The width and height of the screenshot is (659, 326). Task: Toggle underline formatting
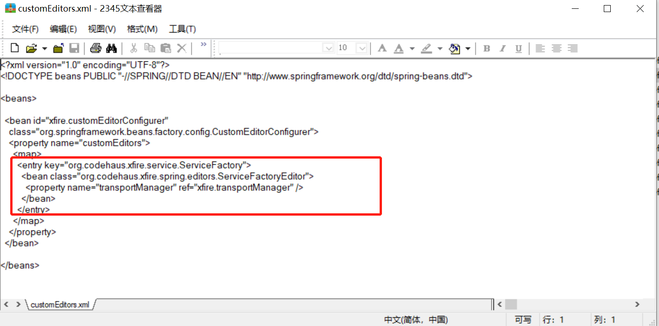[x=519, y=48]
